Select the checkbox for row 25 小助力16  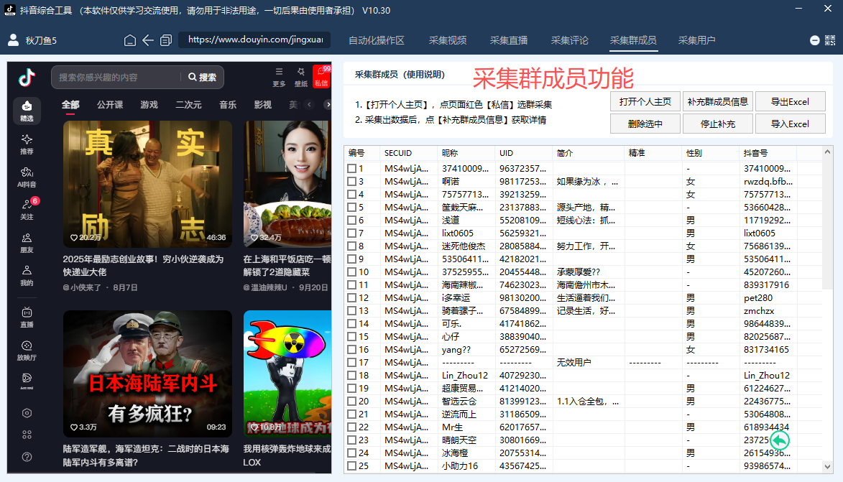(351, 466)
